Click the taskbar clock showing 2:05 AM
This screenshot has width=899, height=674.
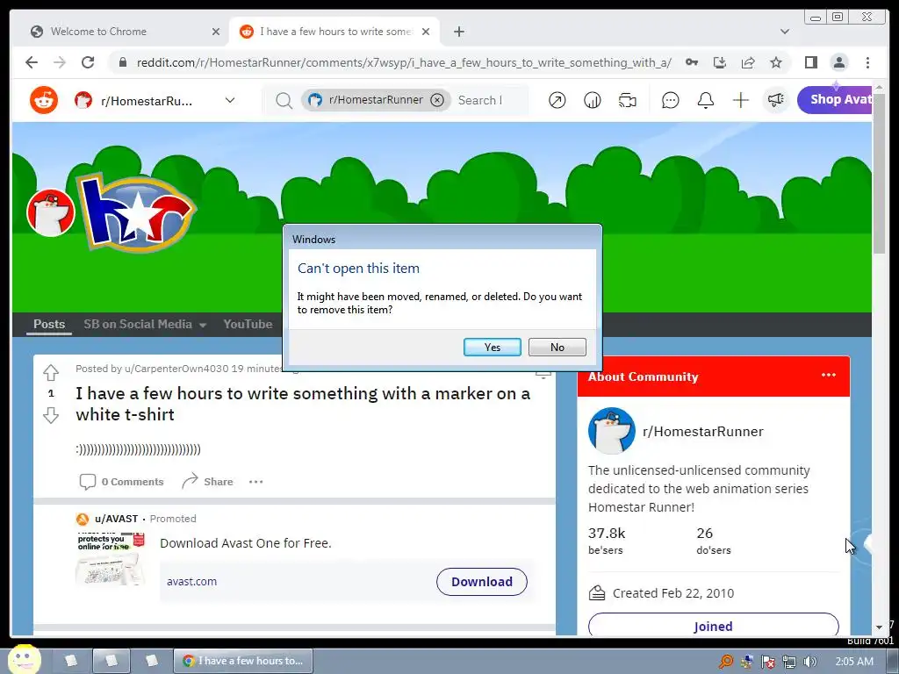click(854, 662)
